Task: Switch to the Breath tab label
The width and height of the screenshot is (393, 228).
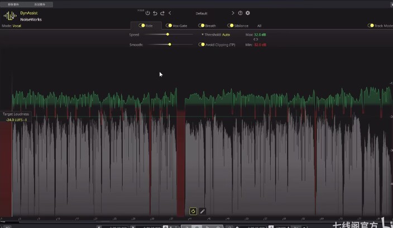Action: point(210,26)
